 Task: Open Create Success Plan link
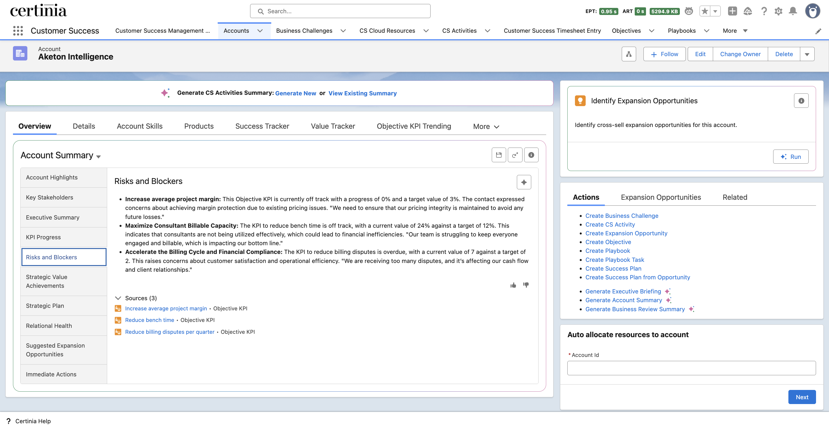(x=613, y=269)
